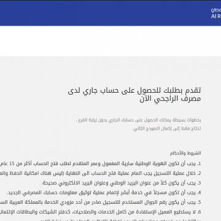Click the Al Rajhi Arabic logo script
Image resolution: width=221 pixels, height=221 pixels.
click(216, 10)
